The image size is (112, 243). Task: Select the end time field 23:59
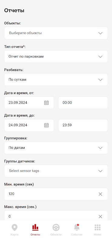tap(83, 125)
